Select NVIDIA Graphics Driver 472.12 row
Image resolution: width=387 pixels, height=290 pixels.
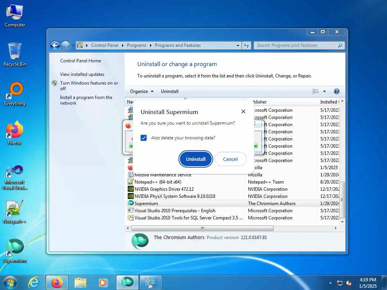(233, 189)
